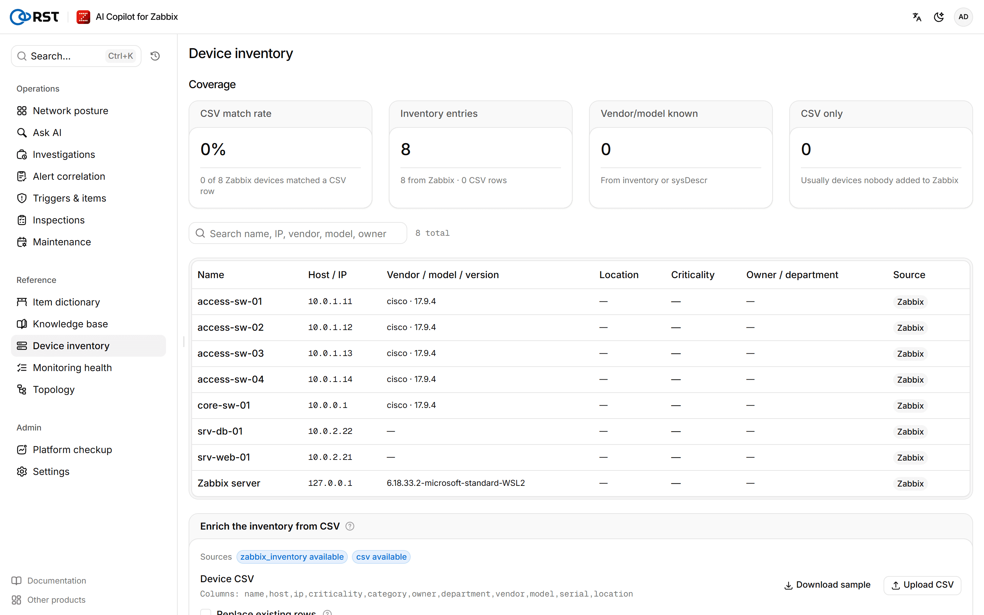Image resolution: width=984 pixels, height=615 pixels.
Task: Select Device inventory in sidebar
Action: [88, 346]
